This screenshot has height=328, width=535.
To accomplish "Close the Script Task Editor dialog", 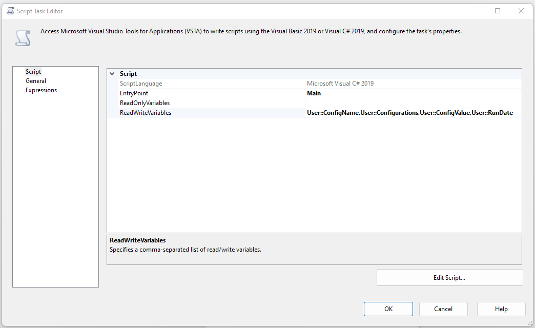I will coord(521,11).
